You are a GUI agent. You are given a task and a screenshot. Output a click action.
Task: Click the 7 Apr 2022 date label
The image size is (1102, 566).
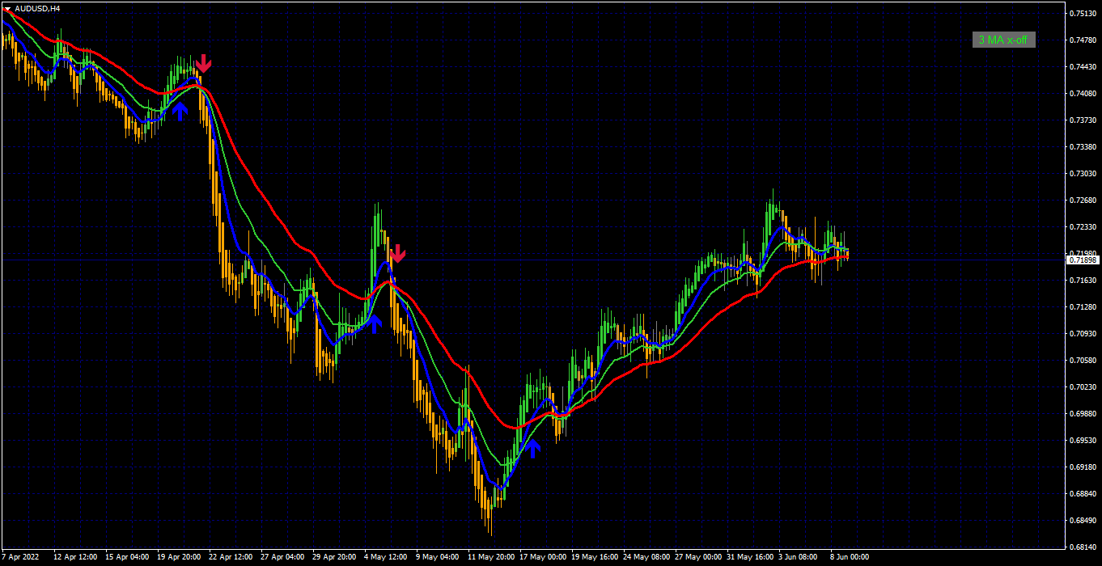click(19, 557)
